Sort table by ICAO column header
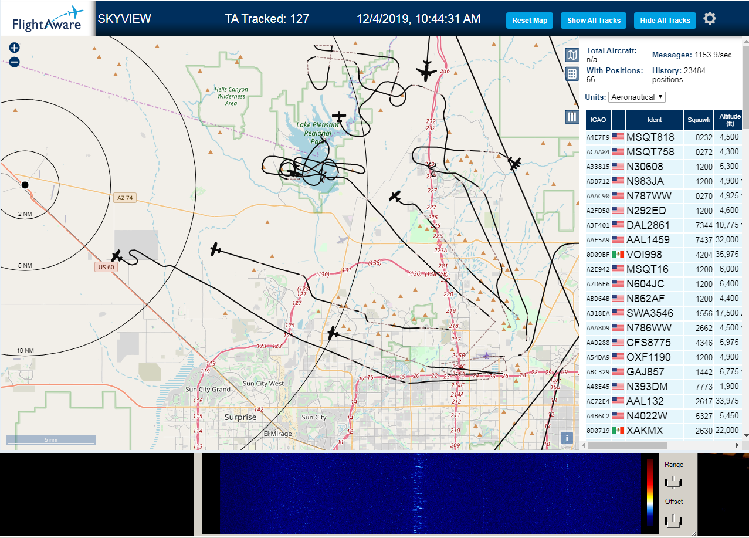The width and height of the screenshot is (749, 538). tap(598, 120)
